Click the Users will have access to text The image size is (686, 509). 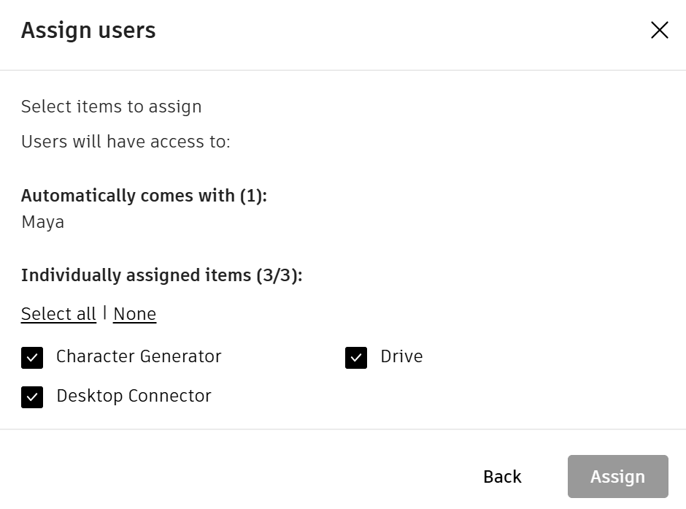click(126, 142)
